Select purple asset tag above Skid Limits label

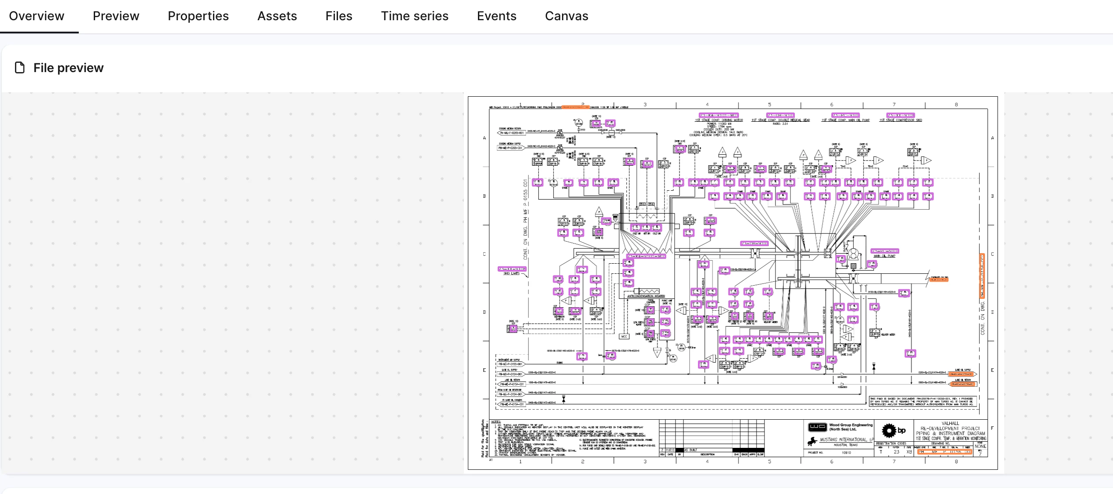point(511,269)
